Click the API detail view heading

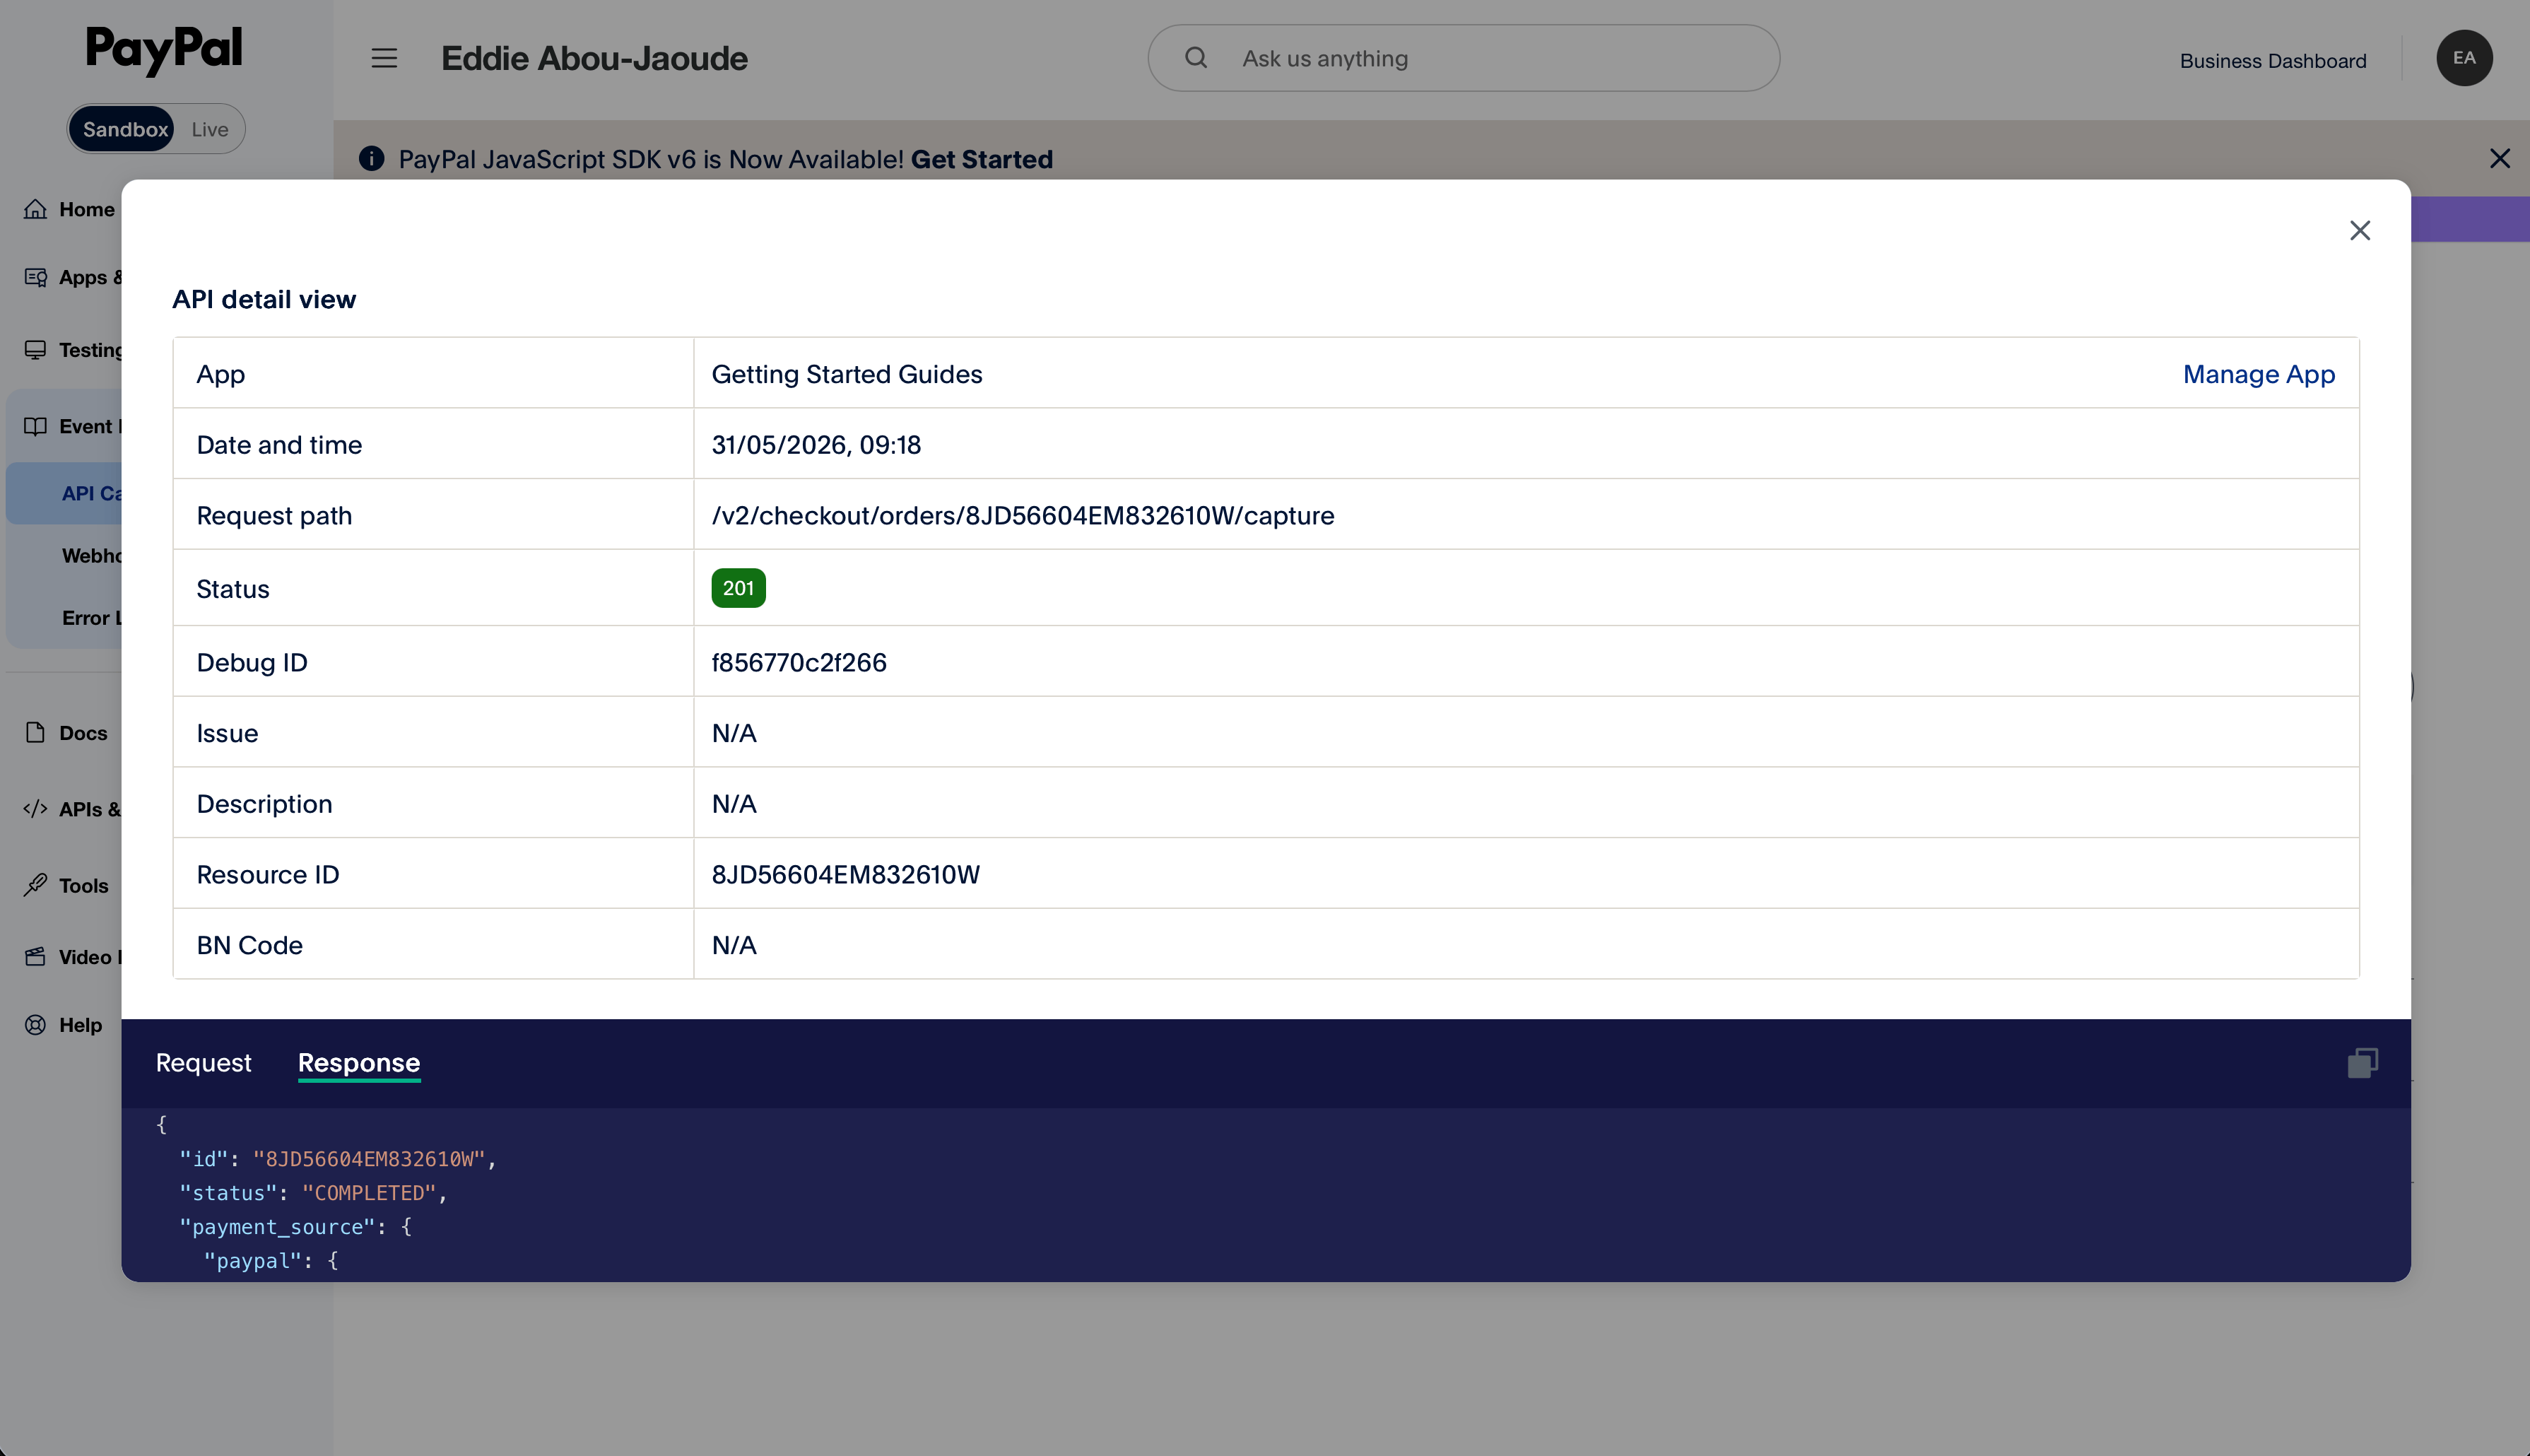coord(264,299)
